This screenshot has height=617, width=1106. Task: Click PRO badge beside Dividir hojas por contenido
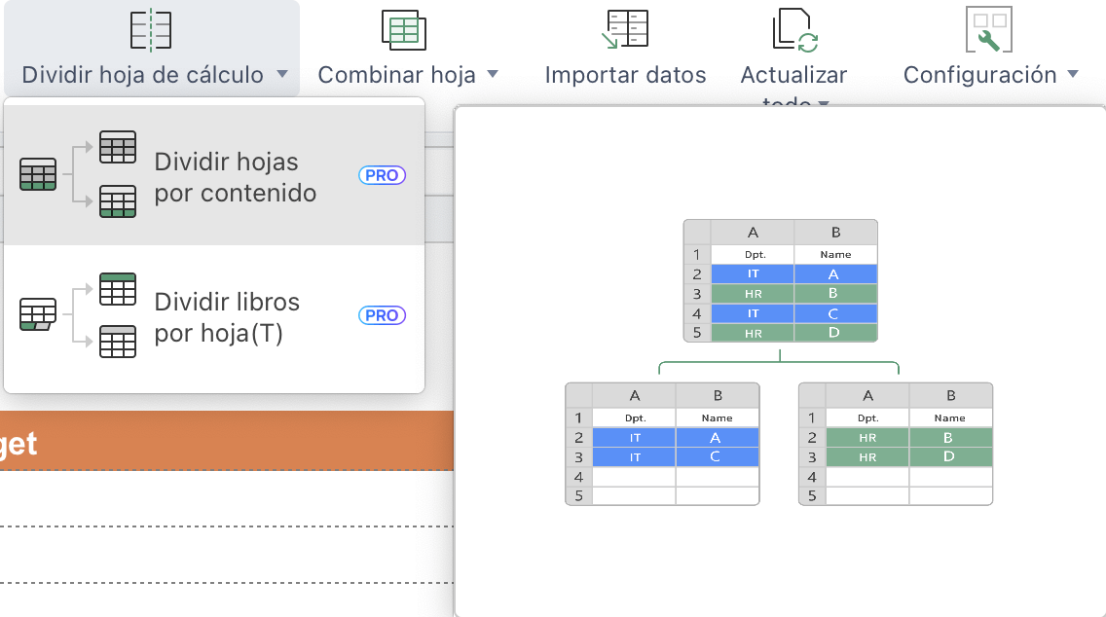click(x=382, y=175)
